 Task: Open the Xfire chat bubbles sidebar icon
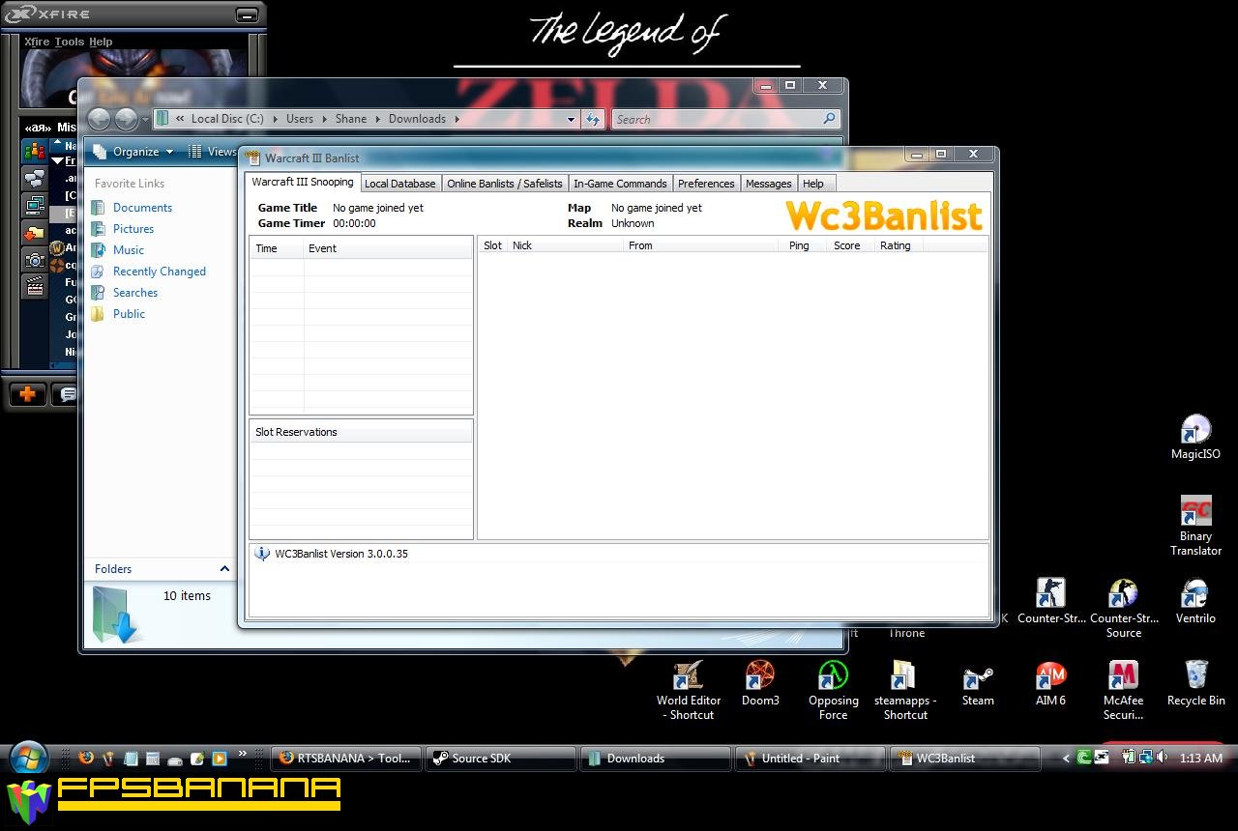[x=35, y=178]
